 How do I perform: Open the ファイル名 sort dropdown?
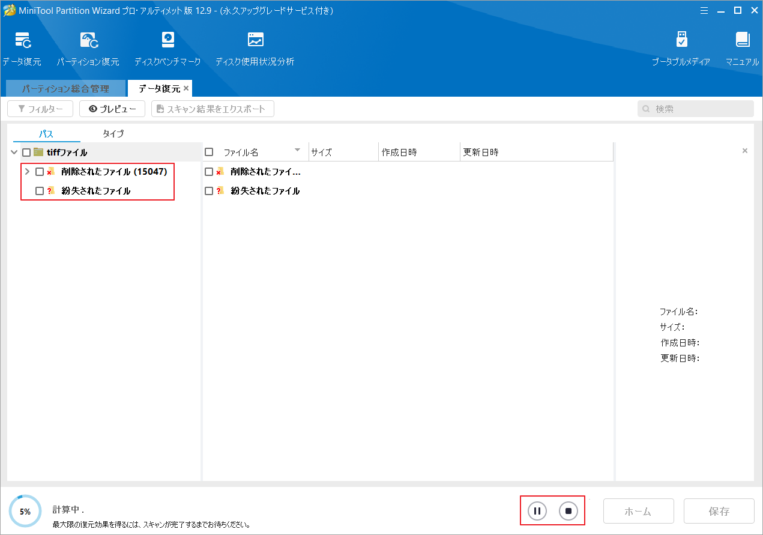pos(297,151)
